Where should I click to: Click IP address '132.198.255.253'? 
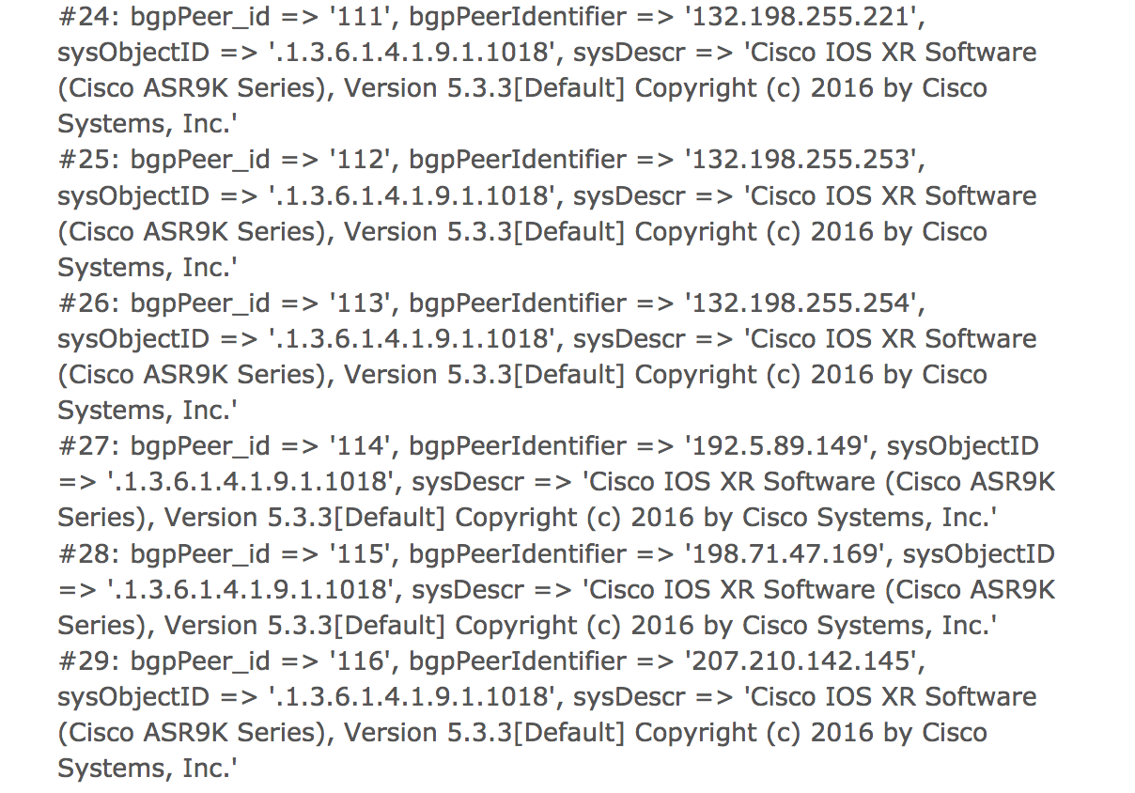[801, 160]
